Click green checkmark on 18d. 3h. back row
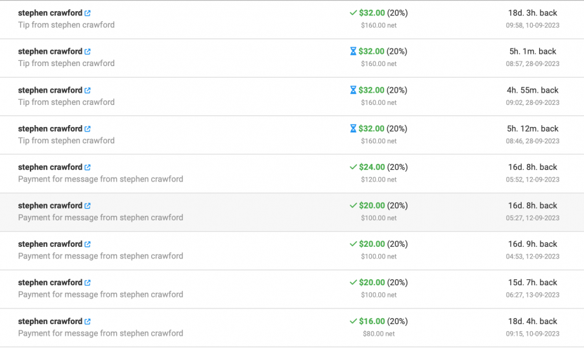Viewport: 584px width, 348px height. [354, 13]
